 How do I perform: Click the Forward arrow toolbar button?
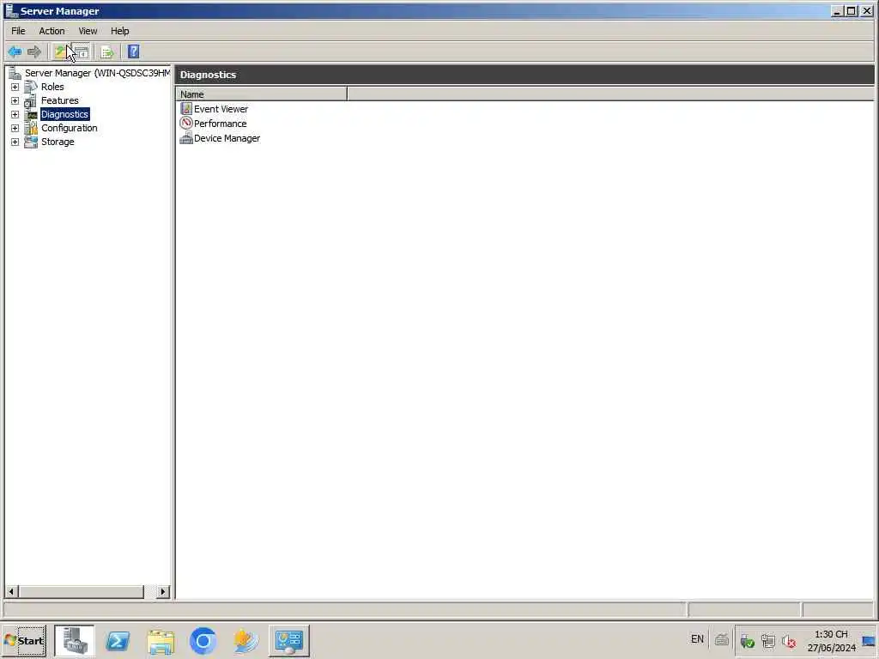click(x=34, y=52)
